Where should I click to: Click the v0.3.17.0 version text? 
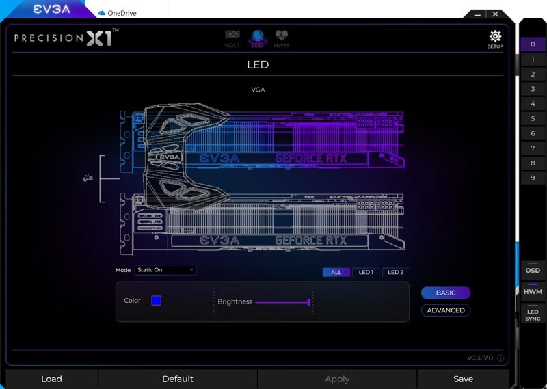click(480, 358)
